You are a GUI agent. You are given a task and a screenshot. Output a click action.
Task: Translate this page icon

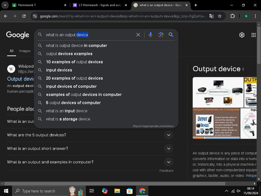[211, 16]
